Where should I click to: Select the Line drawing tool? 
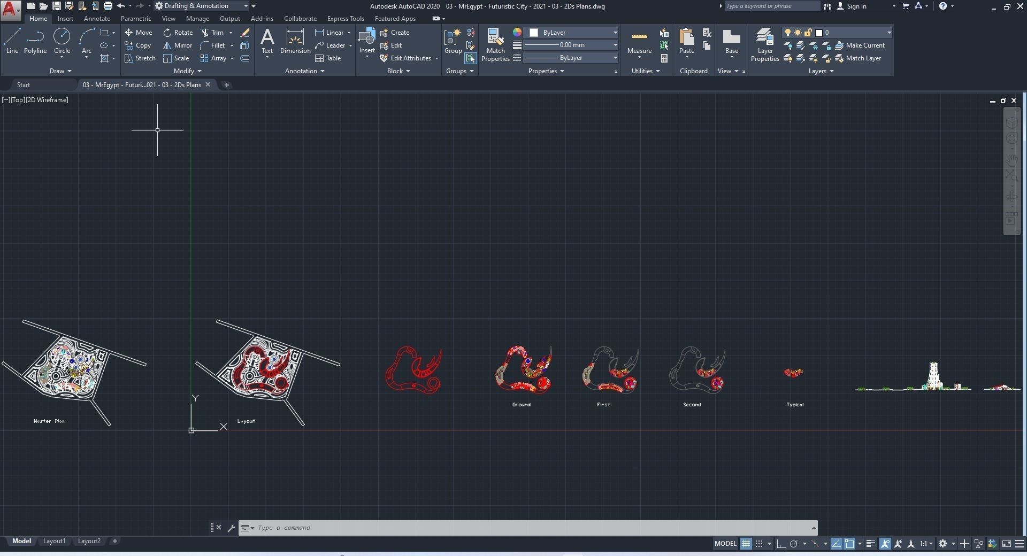point(12,42)
